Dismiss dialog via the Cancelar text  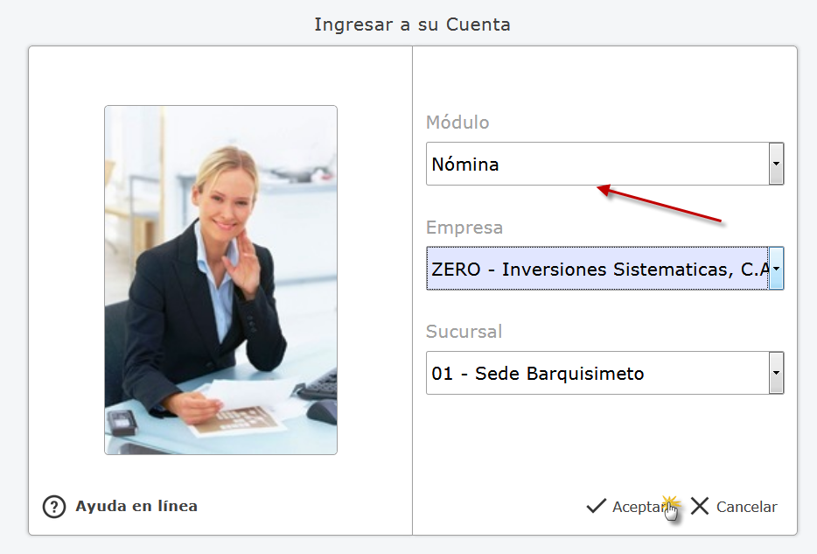(x=747, y=507)
